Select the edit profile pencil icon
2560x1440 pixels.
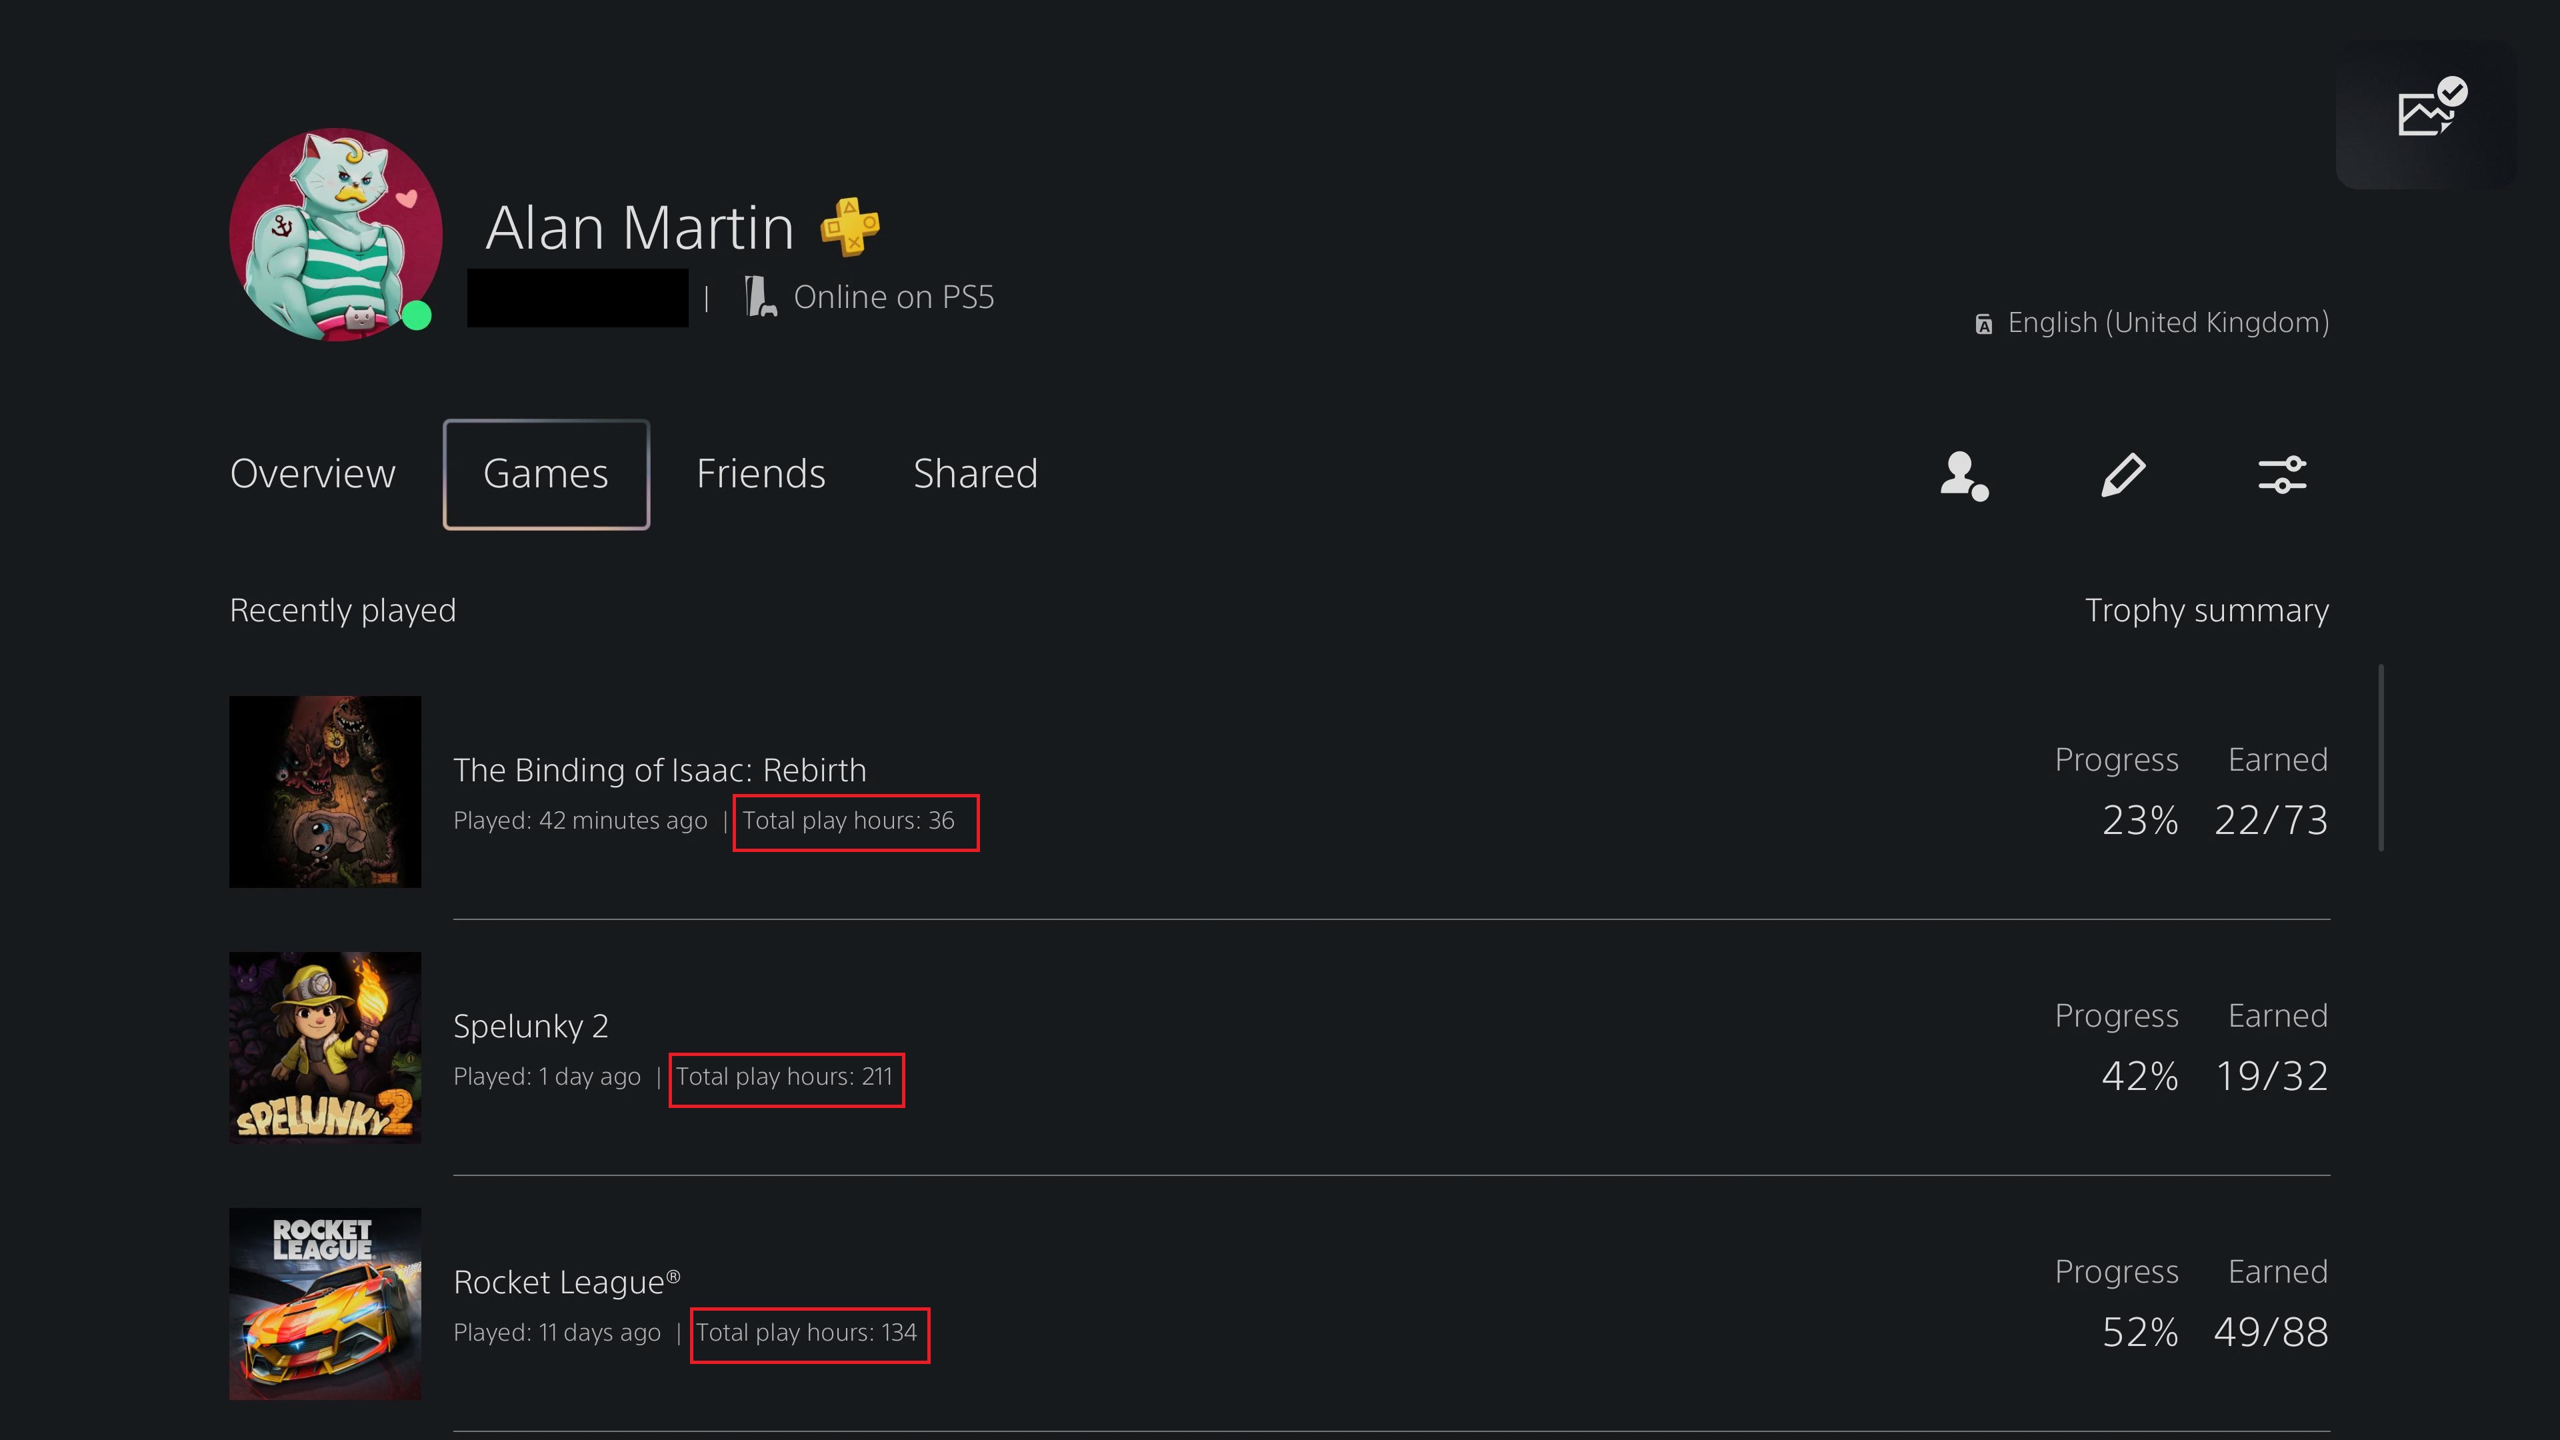click(2124, 475)
